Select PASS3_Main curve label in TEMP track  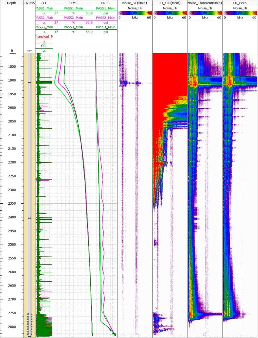(73, 27)
